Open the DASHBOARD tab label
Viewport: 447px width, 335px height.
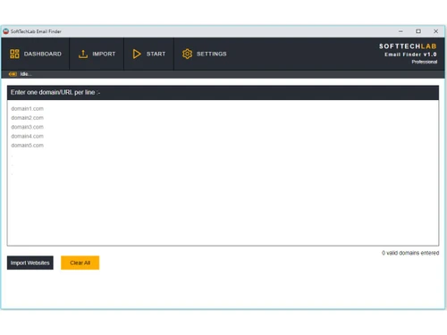(43, 54)
